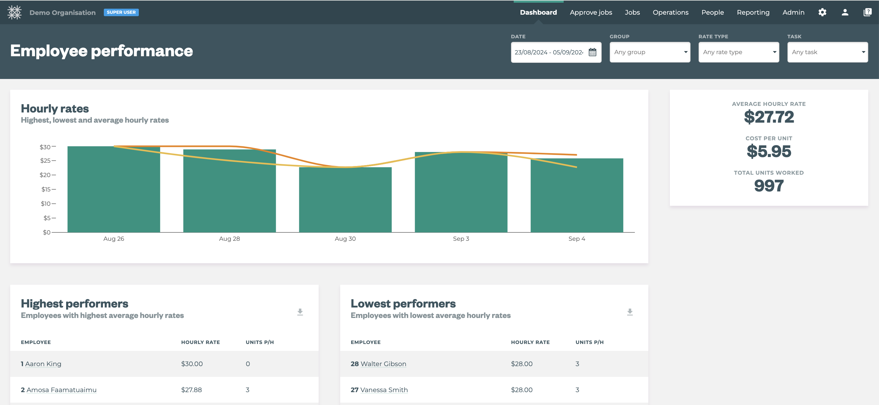Navigate to the Operations page

coord(670,12)
